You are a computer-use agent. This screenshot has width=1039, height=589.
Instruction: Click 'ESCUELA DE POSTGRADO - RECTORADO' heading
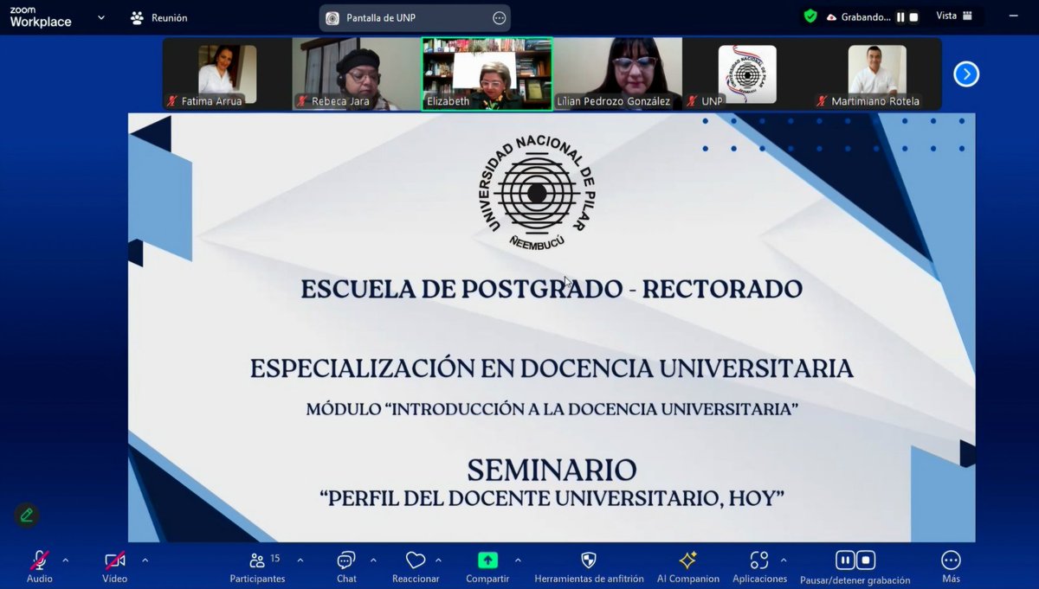click(x=552, y=289)
